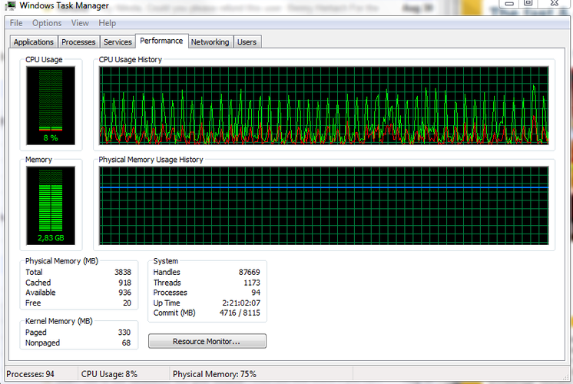Click the CPU Usage 8 % meter

pyautogui.click(x=51, y=105)
